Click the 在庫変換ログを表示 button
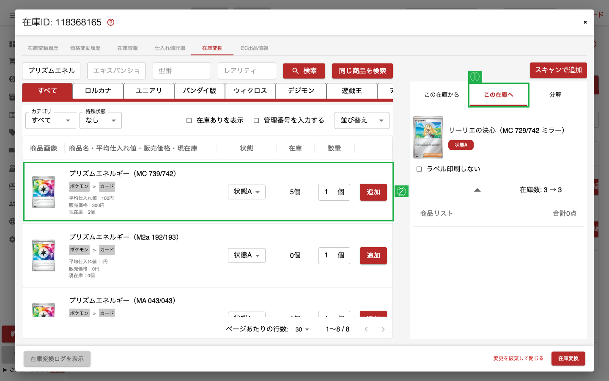This screenshot has width=609, height=381. click(x=57, y=359)
